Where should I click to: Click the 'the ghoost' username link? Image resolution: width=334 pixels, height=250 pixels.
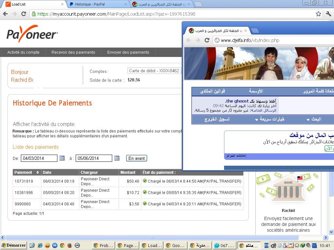237,101
